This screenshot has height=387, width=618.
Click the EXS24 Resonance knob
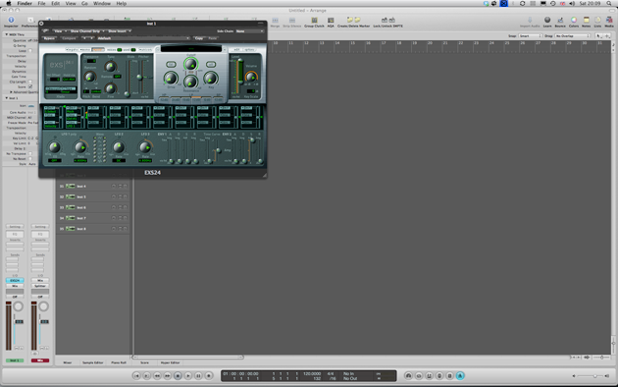click(x=190, y=83)
